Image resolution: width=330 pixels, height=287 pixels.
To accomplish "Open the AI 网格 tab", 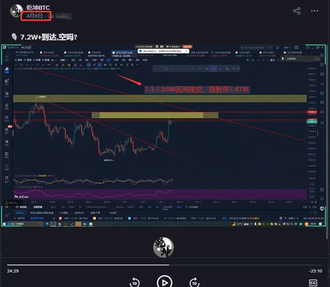I will point(64,213).
